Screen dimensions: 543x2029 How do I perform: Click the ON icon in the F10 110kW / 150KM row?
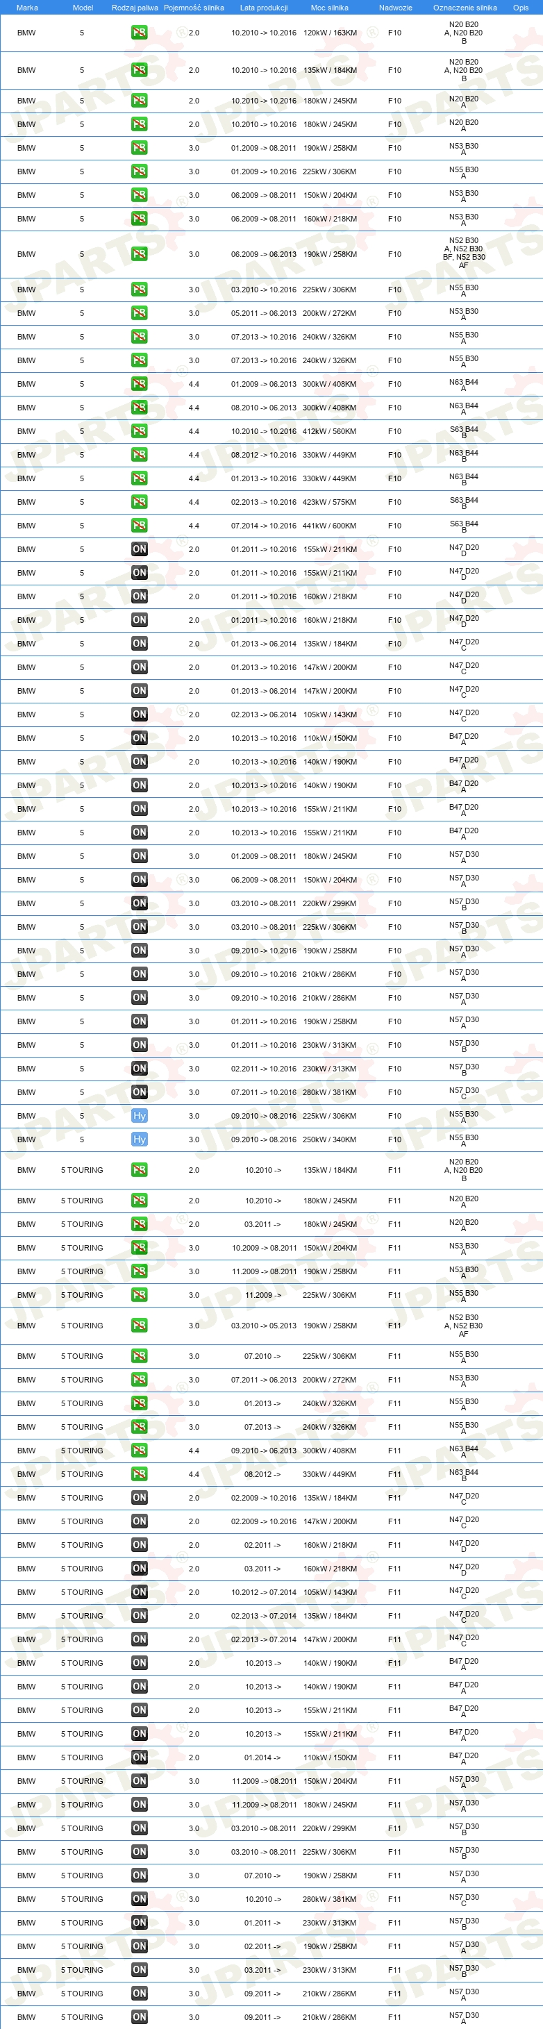(139, 739)
